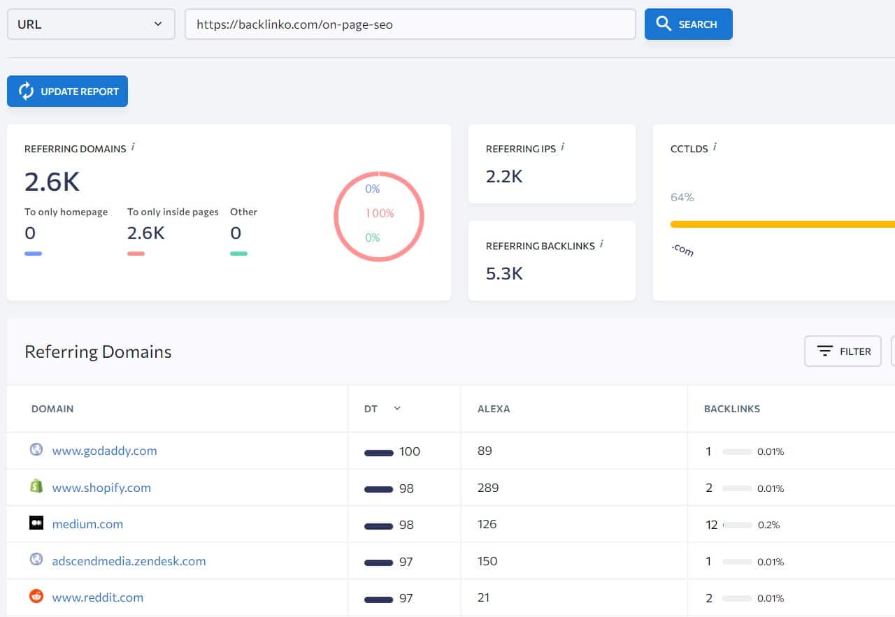The height and width of the screenshot is (617, 895).
Task: Open www.shopify.com domain link
Action: [101, 488]
